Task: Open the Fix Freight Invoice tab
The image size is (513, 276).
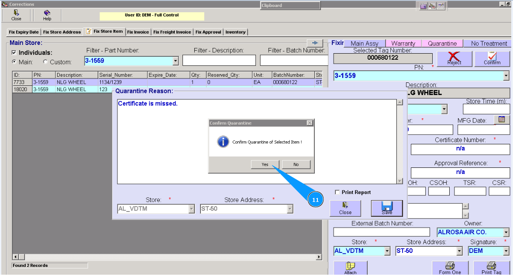Action: point(172,32)
